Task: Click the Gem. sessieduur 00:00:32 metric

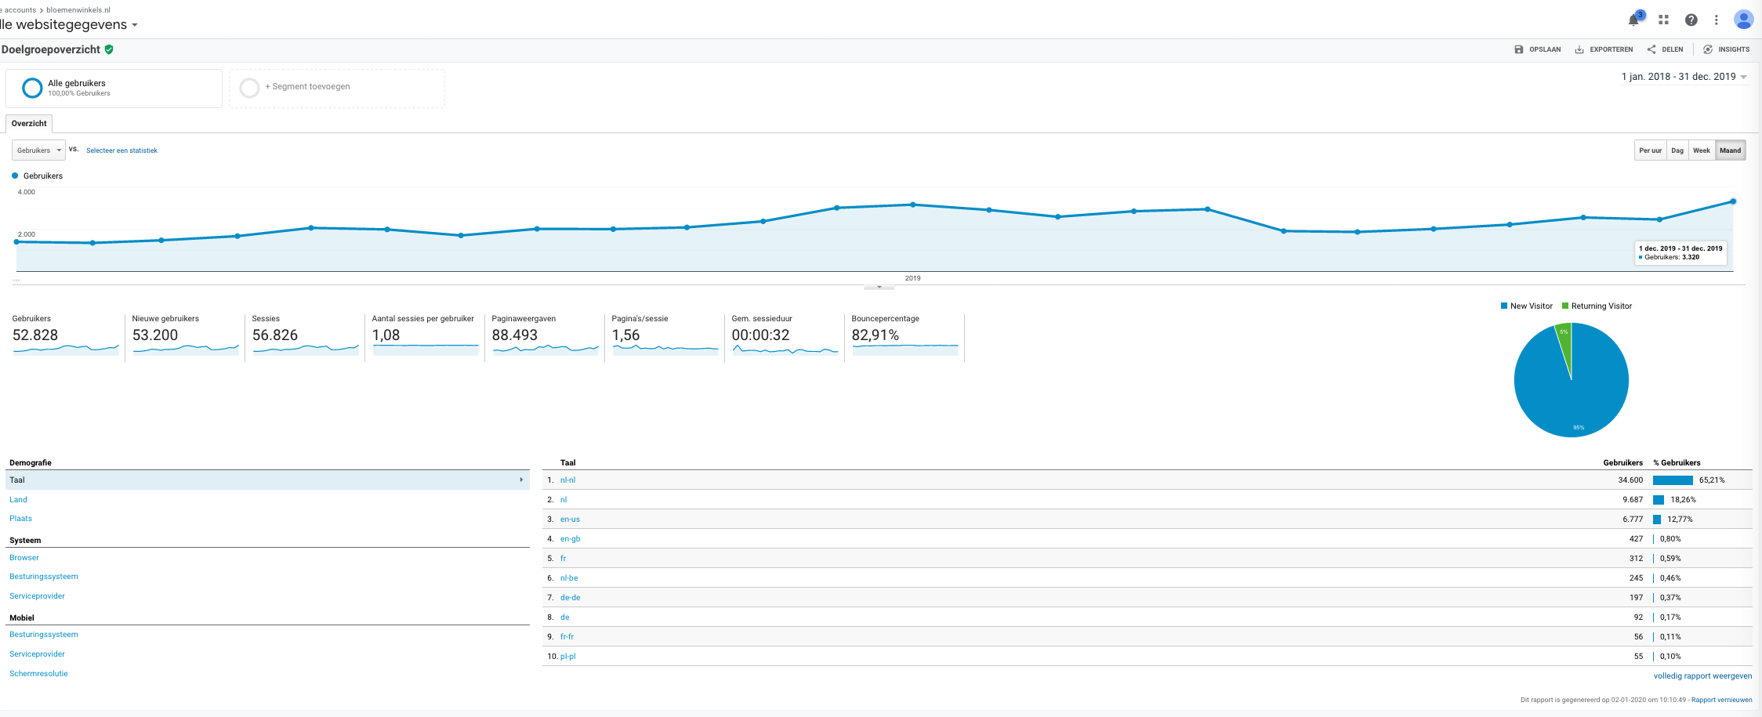Action: (785, 337)
